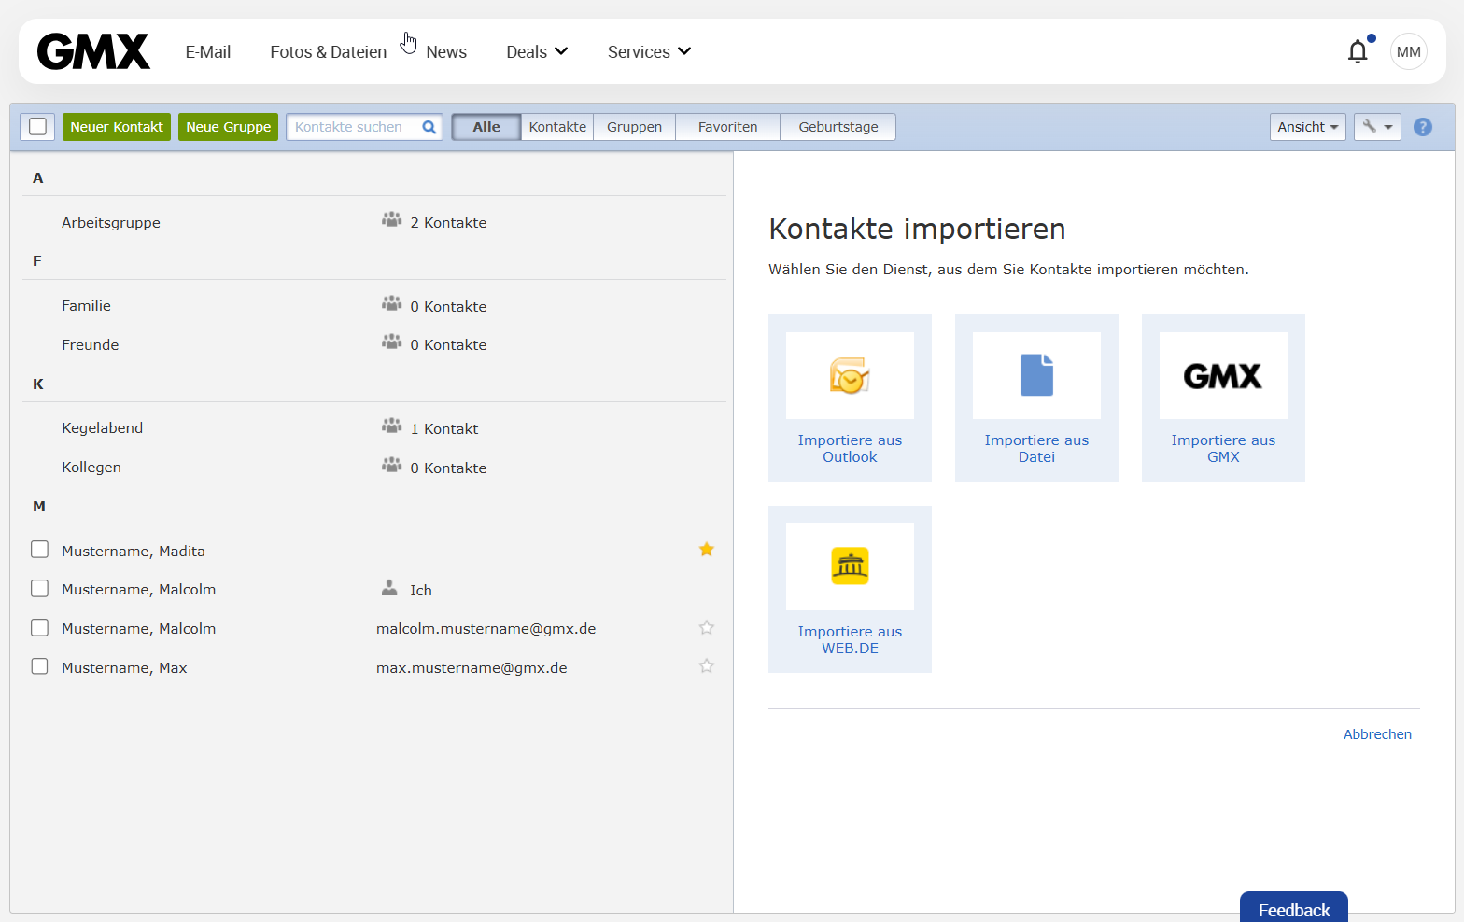Click the notification bell icon
Image resolution: width=1464 pixels, height=922 pixels.
tap(1358, 51)
